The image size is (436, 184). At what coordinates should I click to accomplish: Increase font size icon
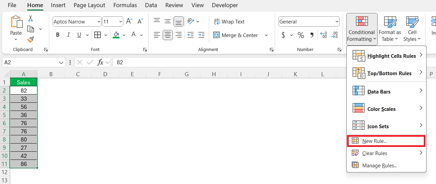129,21
